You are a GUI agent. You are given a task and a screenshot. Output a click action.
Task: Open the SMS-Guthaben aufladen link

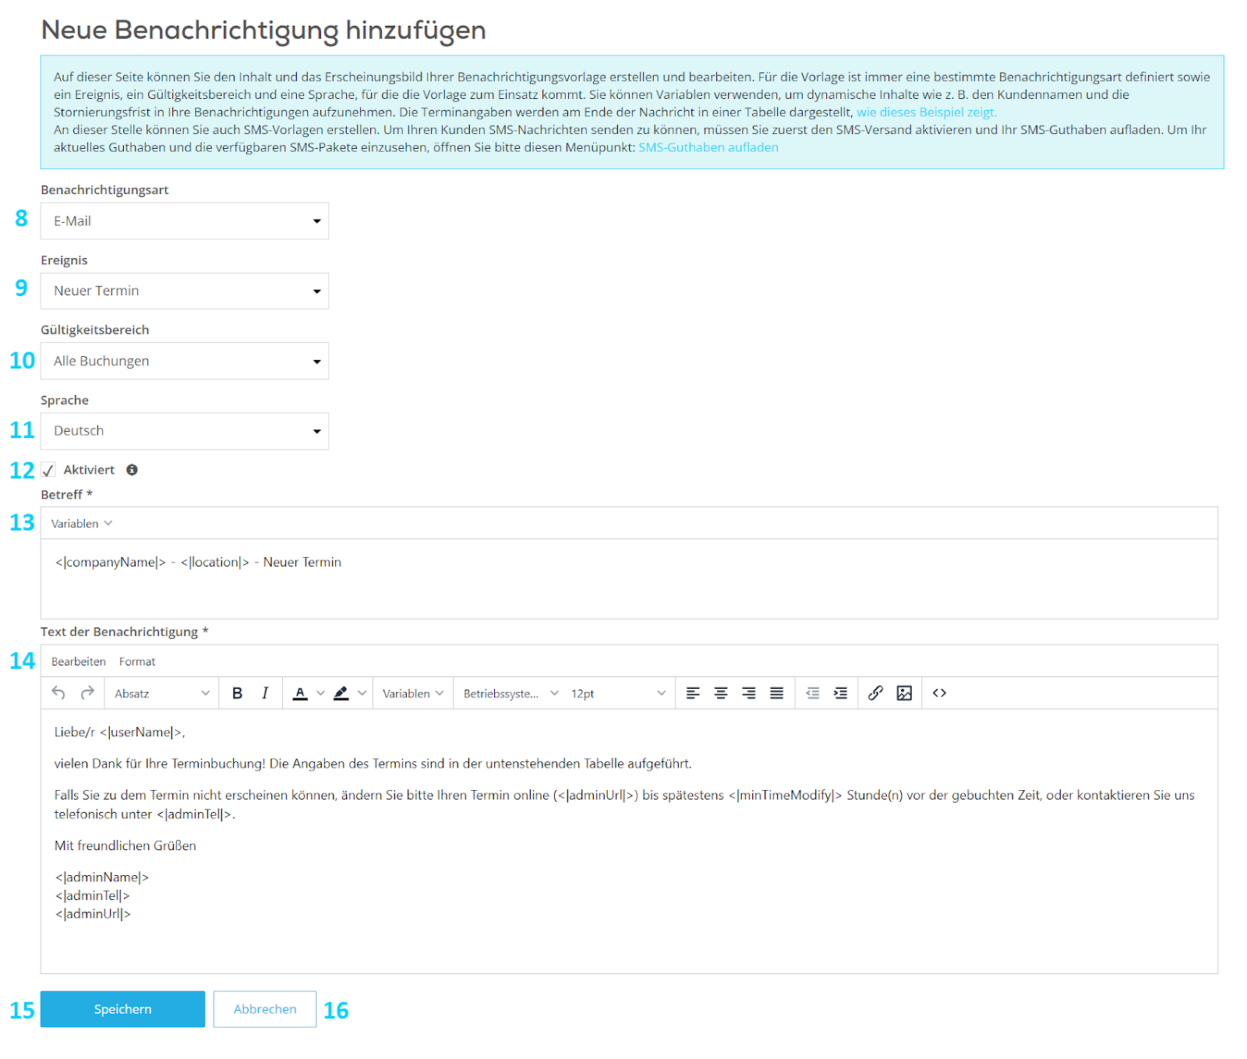[x=708, y=147]
